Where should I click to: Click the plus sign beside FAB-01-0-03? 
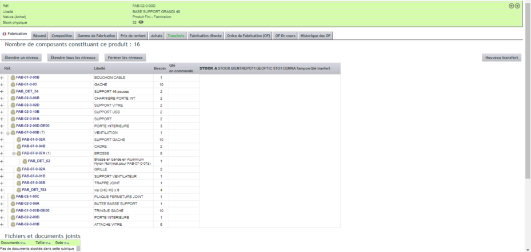click(2, 85)
